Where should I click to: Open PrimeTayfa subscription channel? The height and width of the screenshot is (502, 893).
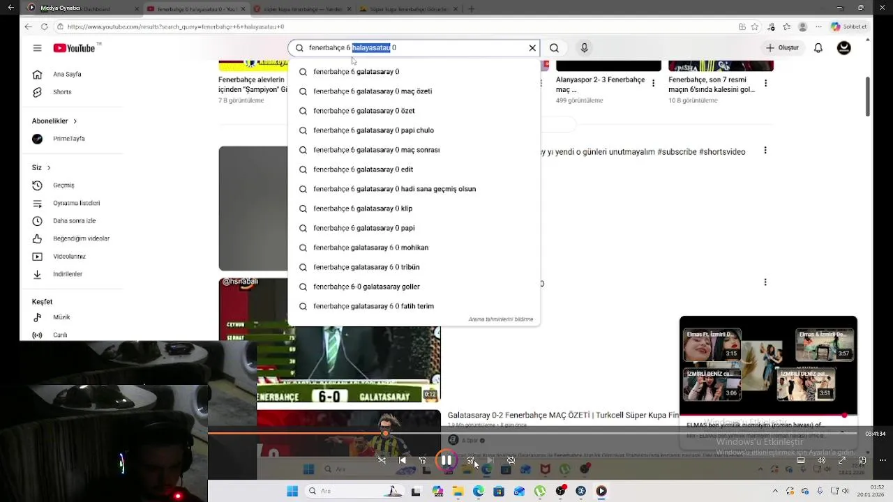point(68,139)
